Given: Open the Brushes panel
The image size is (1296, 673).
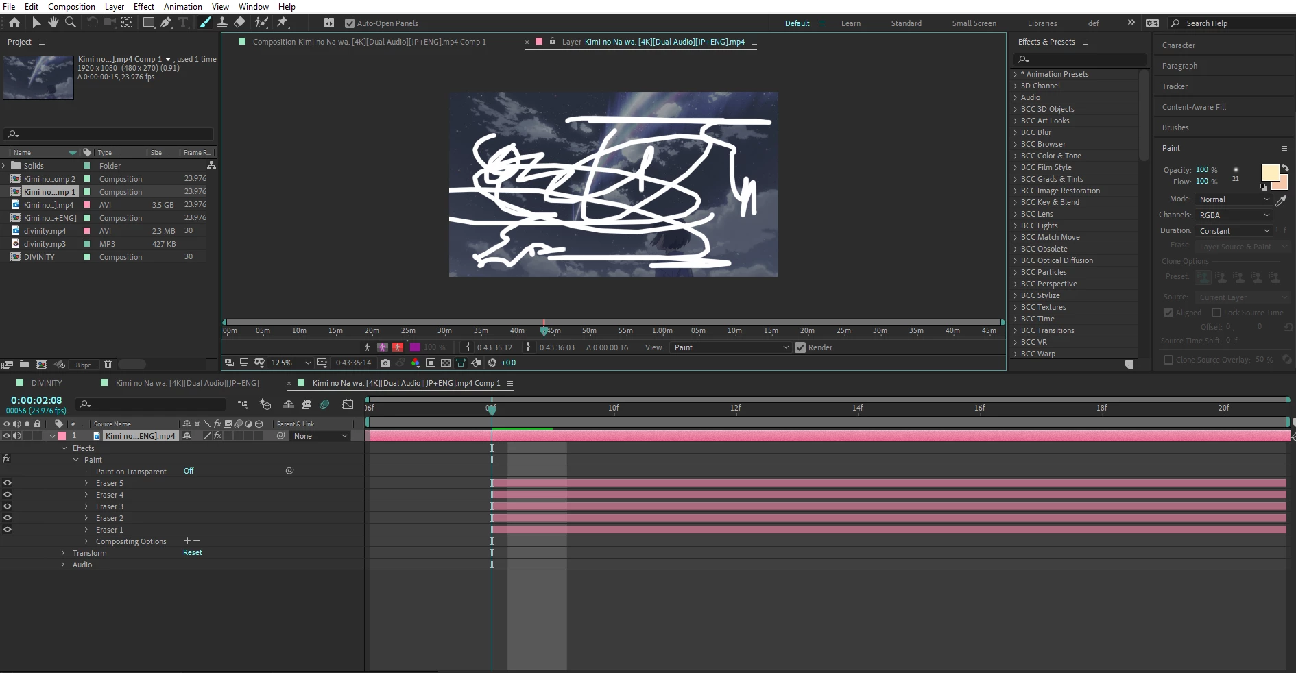Looking at the screenshot, I should 1175,127.
